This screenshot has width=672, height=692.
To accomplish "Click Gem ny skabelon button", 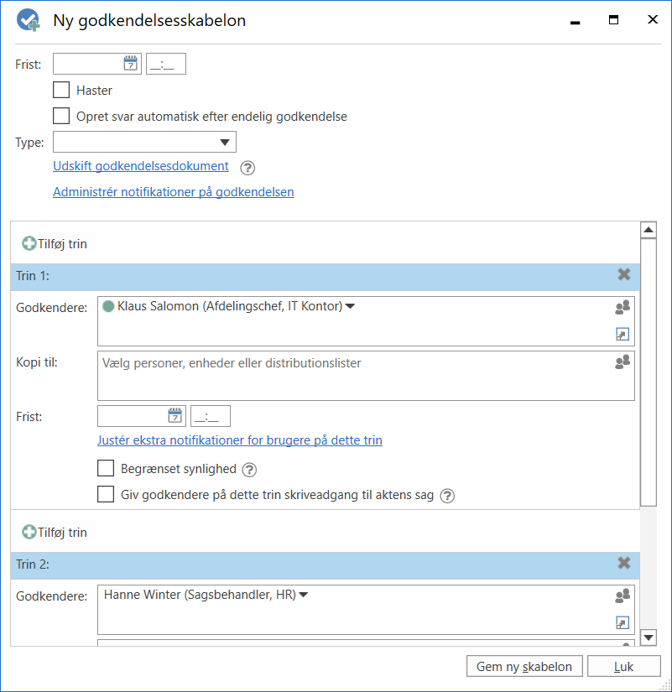I will (x=524, y=667).
